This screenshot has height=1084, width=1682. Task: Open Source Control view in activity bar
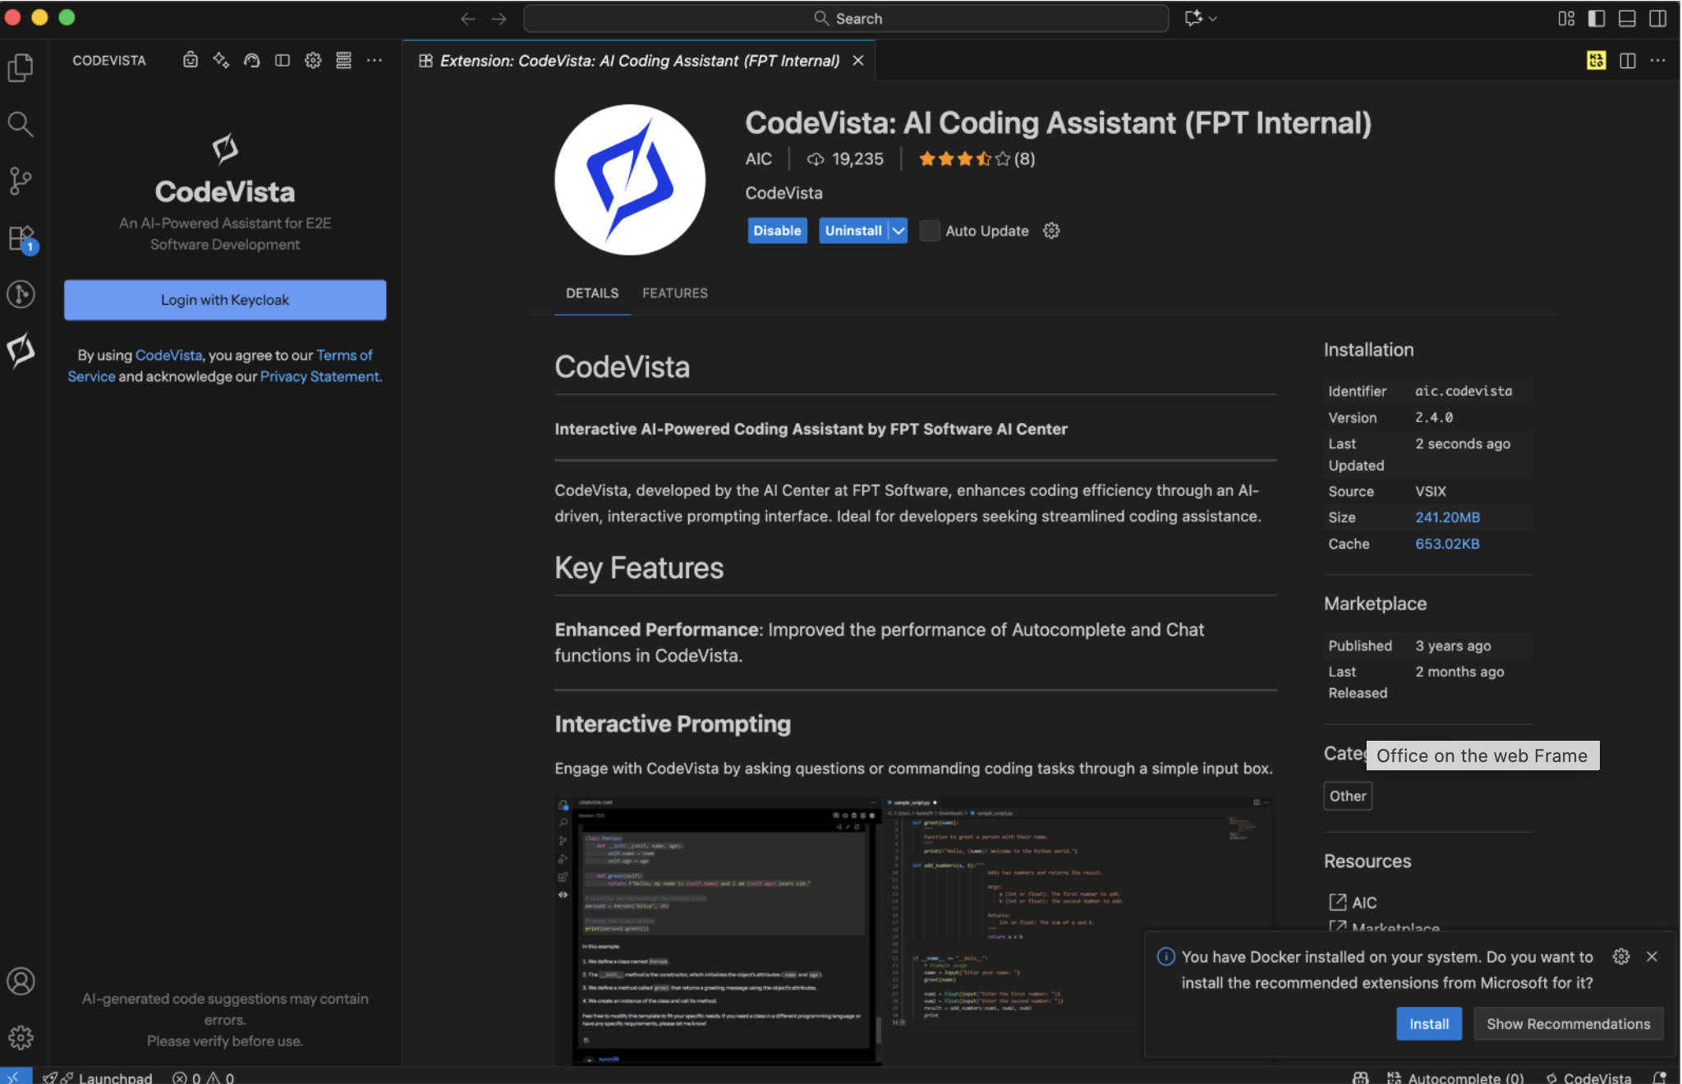21,181
